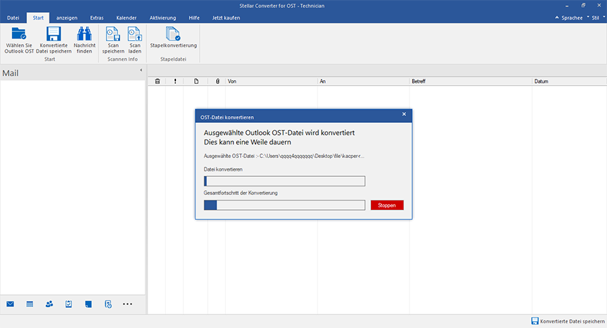607x328 pixels.
Task: Open the Stil dropdown
Action: point(596,18)
